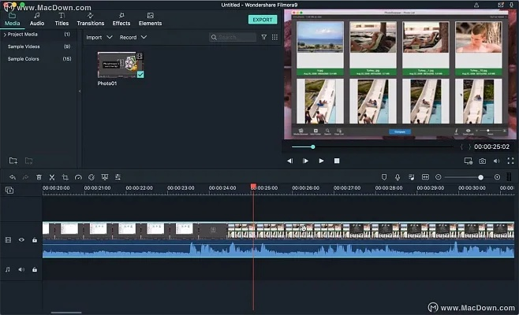The width and height of the screenshot is (519, 315).
Task: Click the timeline horizontal scrollbar
Action: (x=66, y=313)
